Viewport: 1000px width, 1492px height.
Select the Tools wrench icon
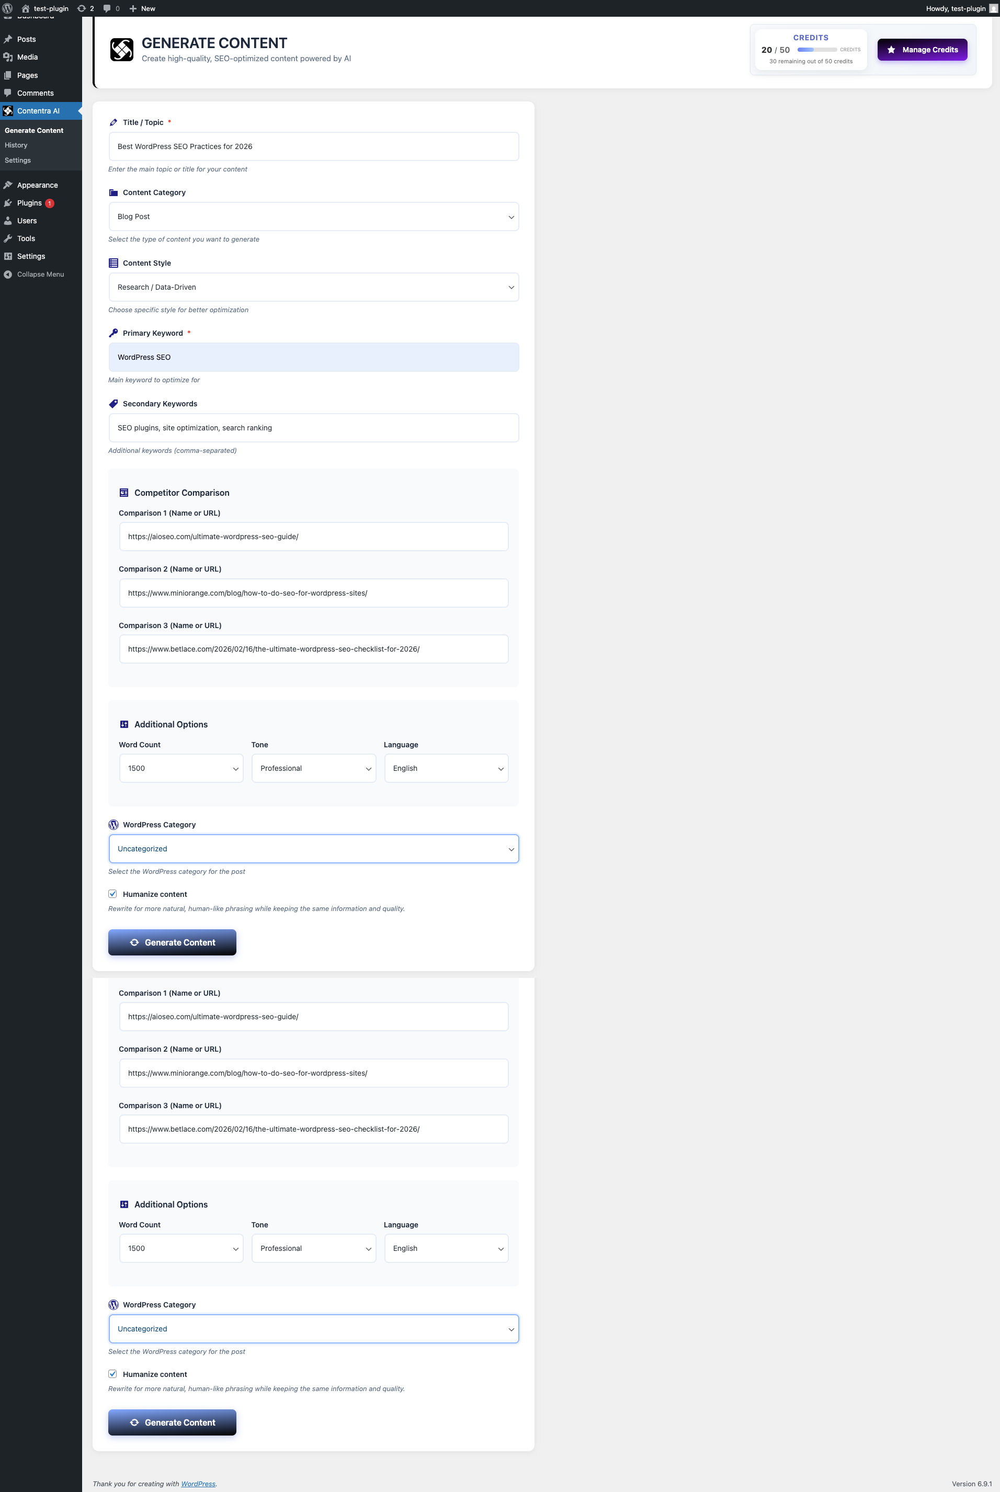[x=8, y=238]
